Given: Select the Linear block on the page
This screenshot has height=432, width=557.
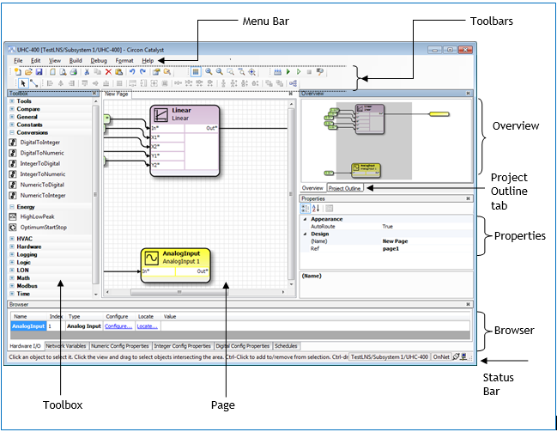Looking at the screenshot, I should click(x=185, y=141).
